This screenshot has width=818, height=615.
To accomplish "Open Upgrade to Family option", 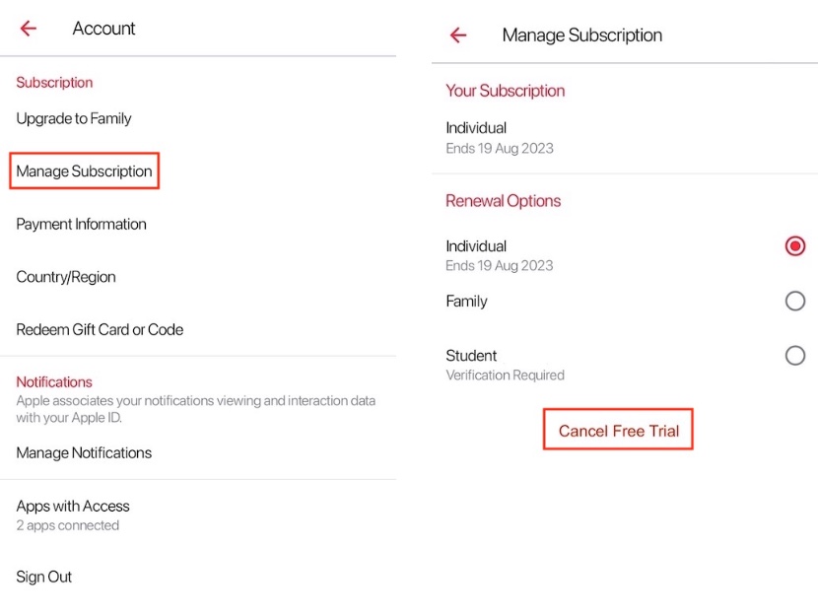I will click(74, 118).
